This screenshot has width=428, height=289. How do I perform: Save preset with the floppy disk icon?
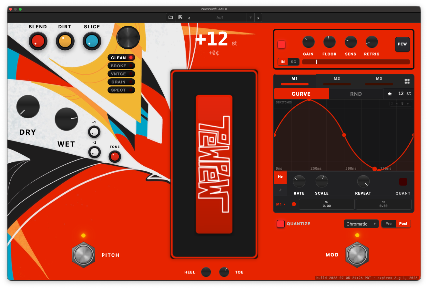coord(180,17)
